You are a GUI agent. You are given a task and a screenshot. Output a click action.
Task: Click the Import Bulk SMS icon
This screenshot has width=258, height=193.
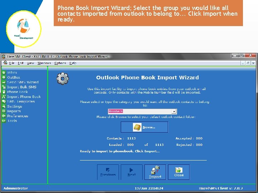coord(4,87)
